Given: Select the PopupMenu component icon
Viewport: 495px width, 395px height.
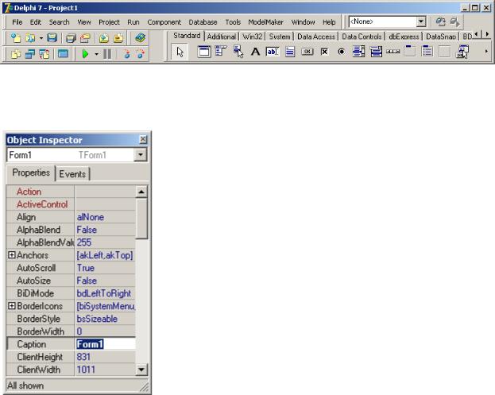Looking at the screenshot, I should click(x=238, y=52).
